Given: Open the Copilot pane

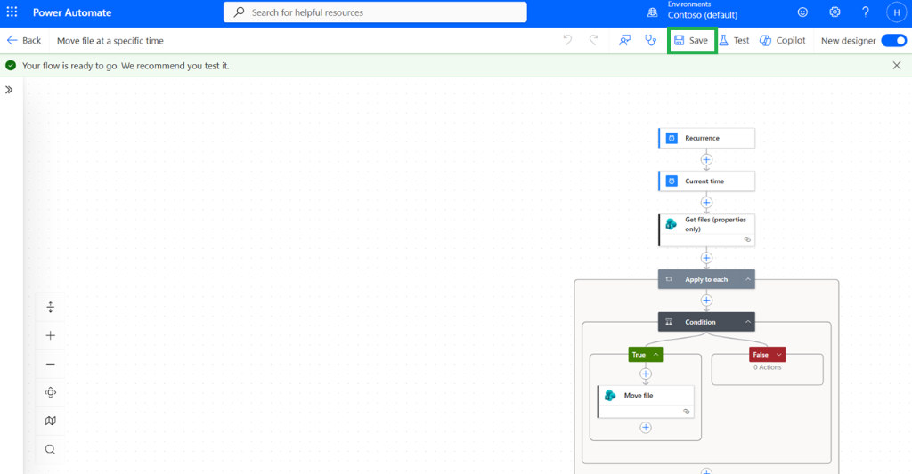Looking at the screenshot, I should pos(783,41).
